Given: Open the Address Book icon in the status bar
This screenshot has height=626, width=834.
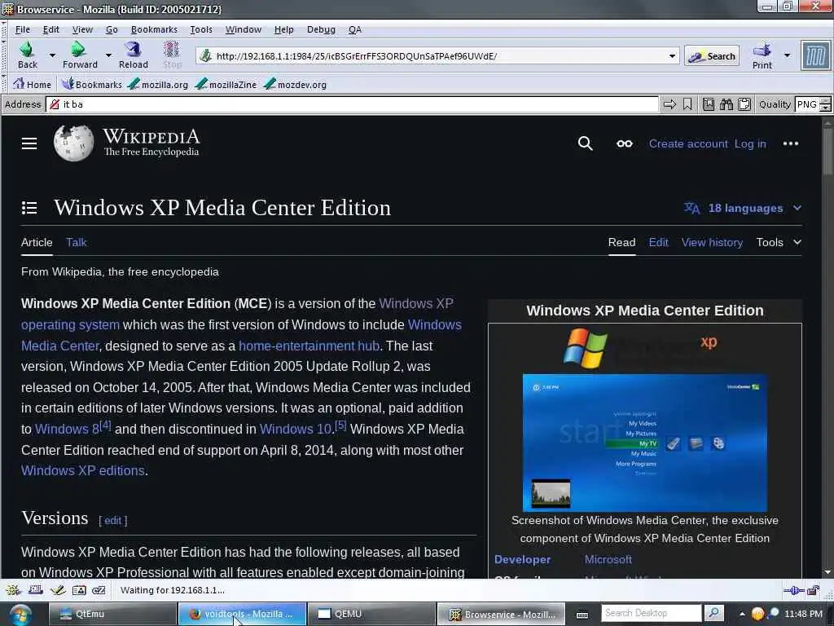Looking at the screenshot, I should pos(79,590).
